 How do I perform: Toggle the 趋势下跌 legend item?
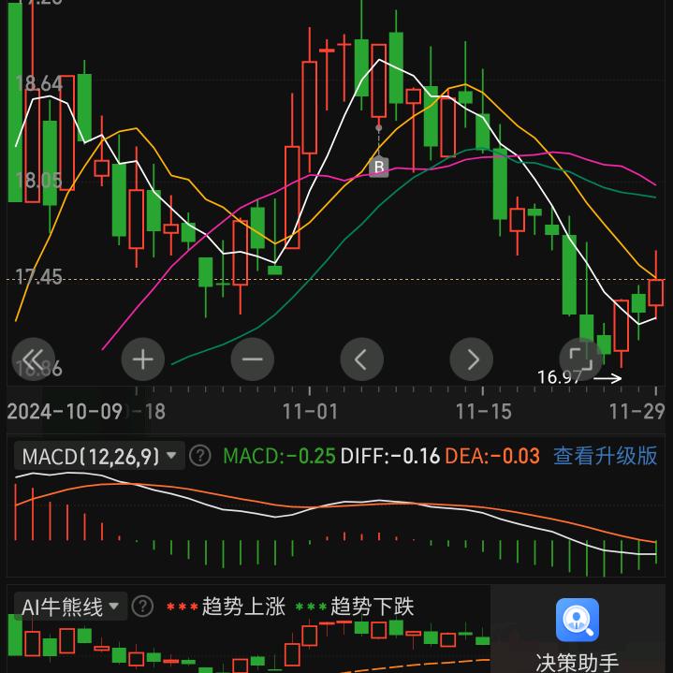354,607
